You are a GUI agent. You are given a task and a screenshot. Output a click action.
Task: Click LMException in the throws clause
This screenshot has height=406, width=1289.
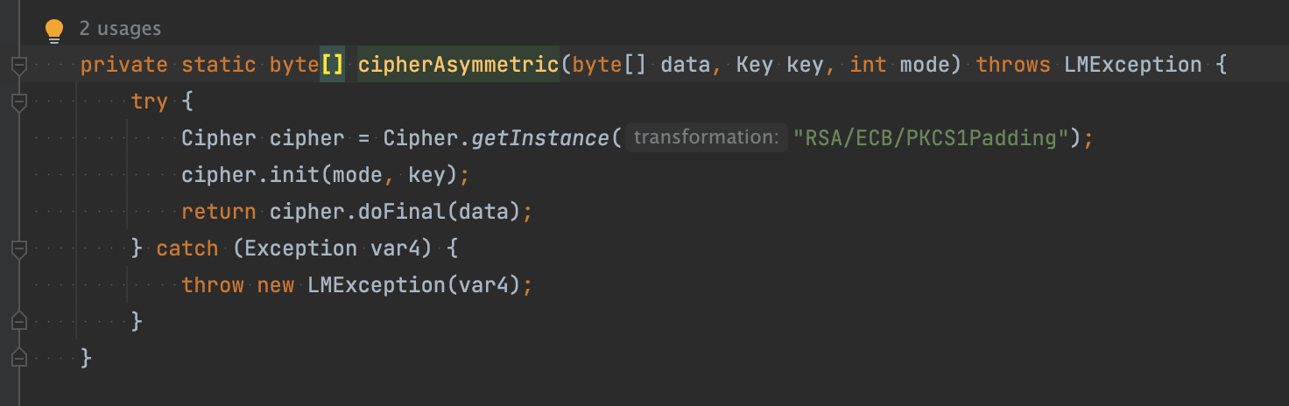tap(1132, 65)
